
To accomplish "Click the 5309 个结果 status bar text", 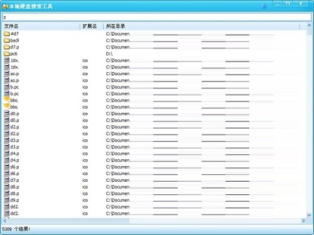I will pyautogui.click(x=16, y=229).
